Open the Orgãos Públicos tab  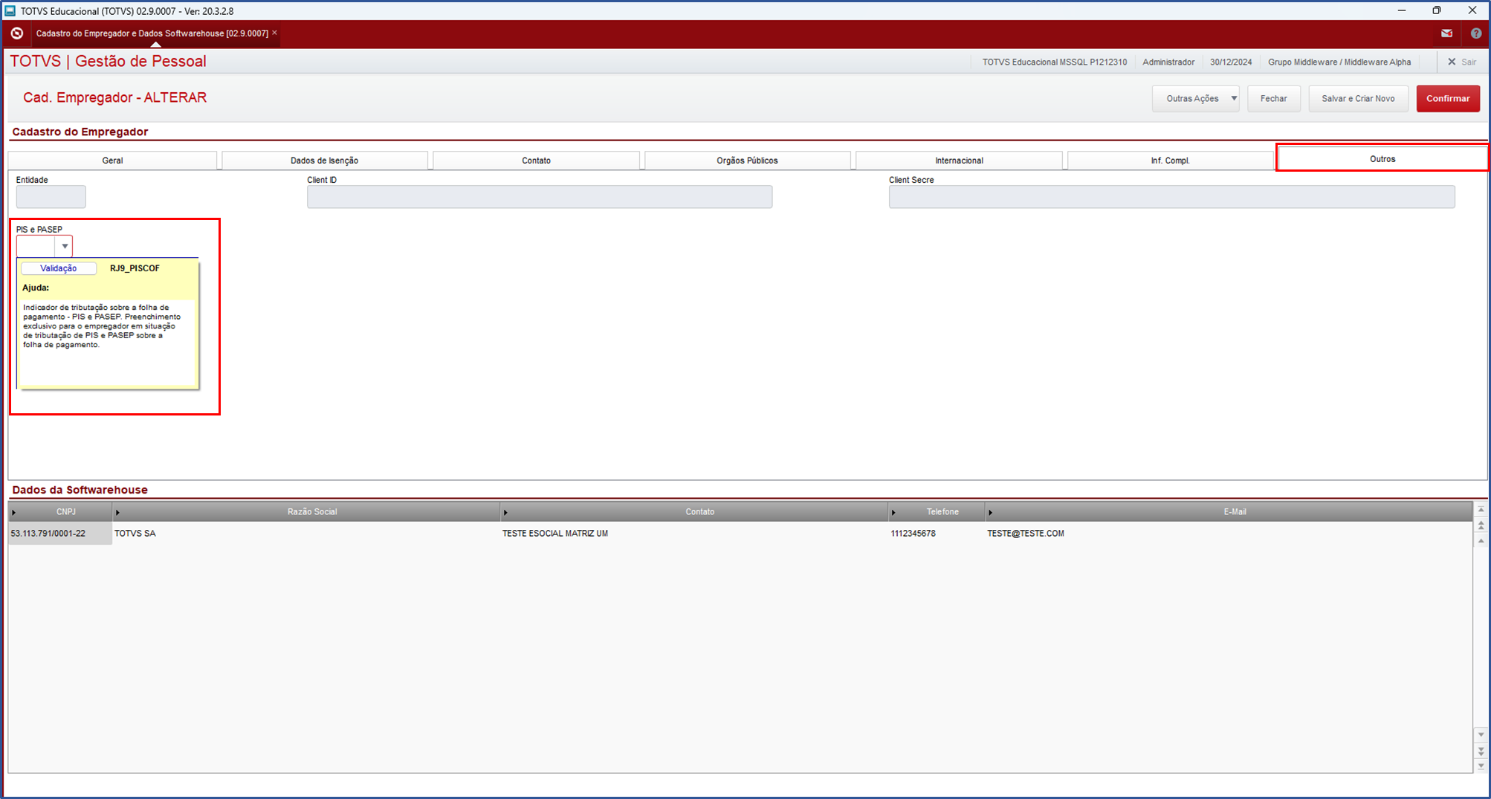pyautogui.click(x=747, y=161)
